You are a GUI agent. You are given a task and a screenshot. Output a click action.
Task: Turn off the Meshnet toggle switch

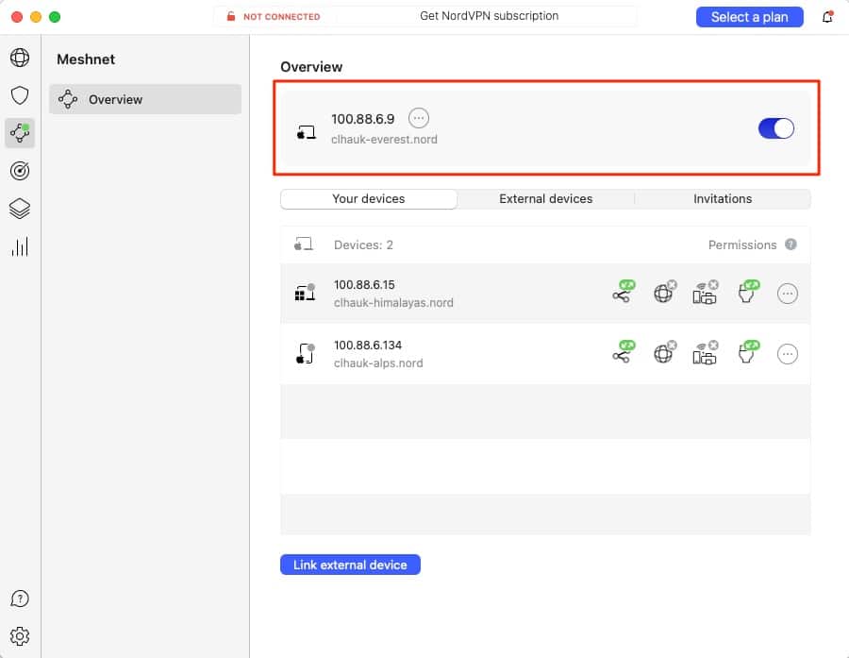tap(775, 128)
